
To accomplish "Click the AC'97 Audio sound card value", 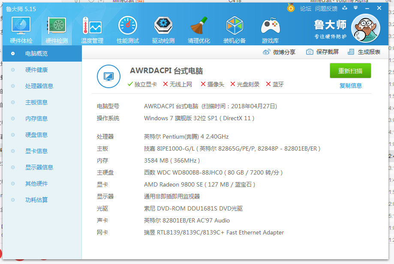I will [x=186, y=221].
